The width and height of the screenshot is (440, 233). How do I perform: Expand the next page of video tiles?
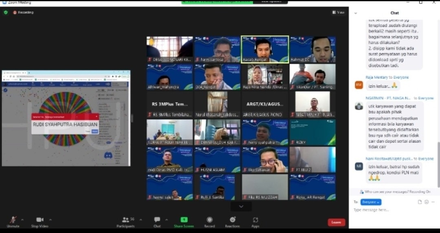241,206
